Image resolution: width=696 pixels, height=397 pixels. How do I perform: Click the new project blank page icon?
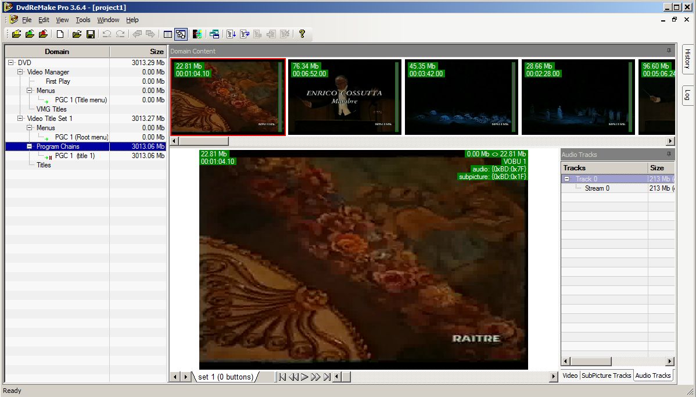click(60, 34)
